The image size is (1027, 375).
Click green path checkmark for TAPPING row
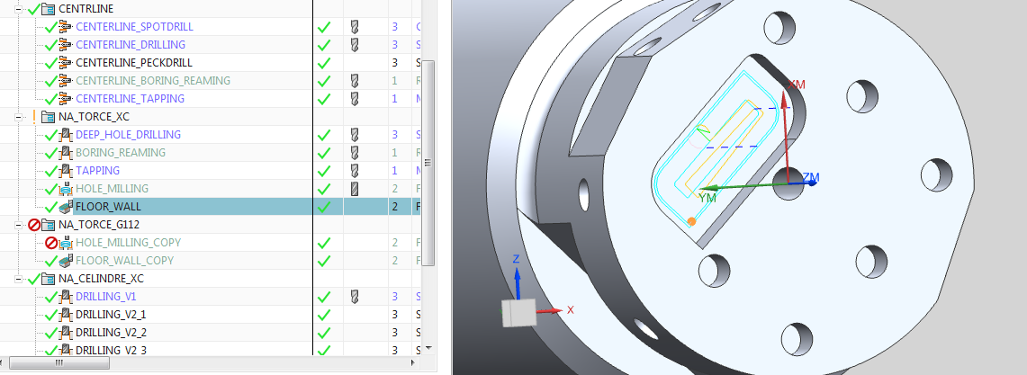pyautogui.click(x=324, y=171)
